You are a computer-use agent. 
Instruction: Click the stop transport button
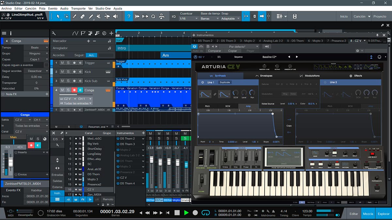point(177,213)
